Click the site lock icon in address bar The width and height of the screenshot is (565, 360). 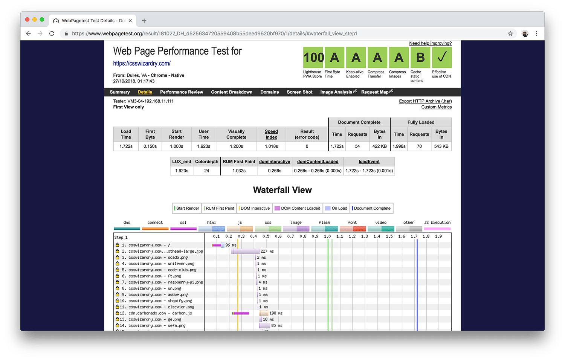pyautogui.click(x=66, y=34)
